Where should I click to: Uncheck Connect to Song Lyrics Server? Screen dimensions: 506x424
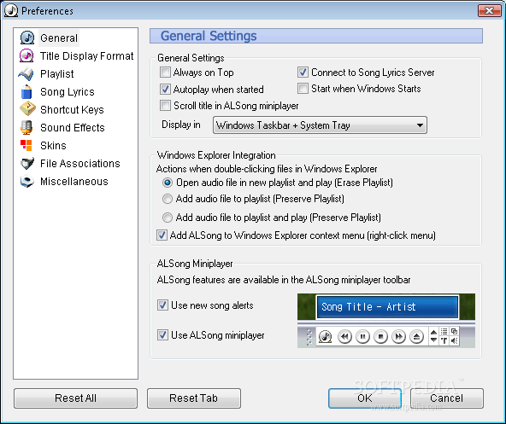(303, 73)
